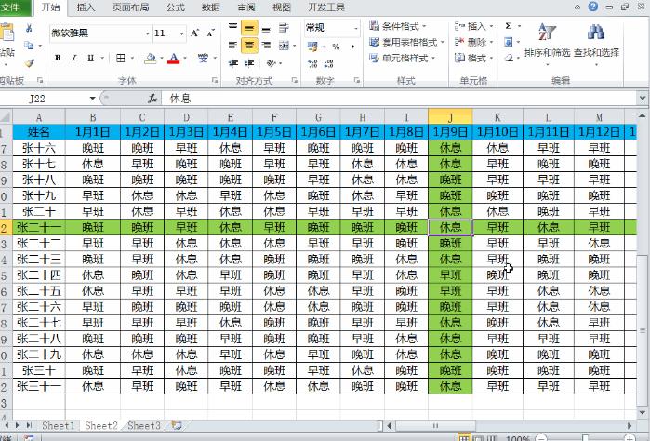This screenshot has width=650, height=441.
Task: Toggle bold formatting
Action: pyautogui.click(x=58, y=58)
